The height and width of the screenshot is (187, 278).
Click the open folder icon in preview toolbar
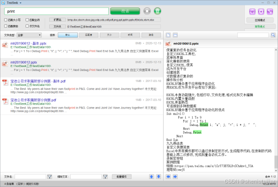pos(175,35)
